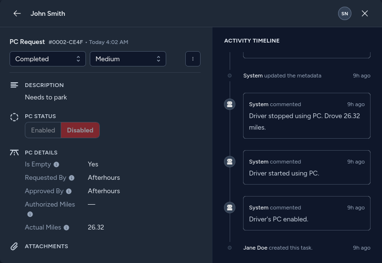Click the request ID #0002-CE4F

65,42
